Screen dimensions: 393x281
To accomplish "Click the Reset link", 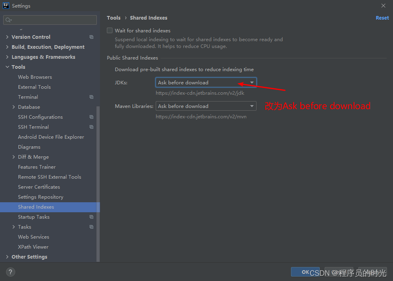I will [x=382, y=18].
